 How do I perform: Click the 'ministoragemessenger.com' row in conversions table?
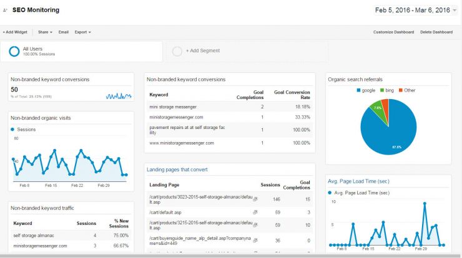click(x=230, y=117)
